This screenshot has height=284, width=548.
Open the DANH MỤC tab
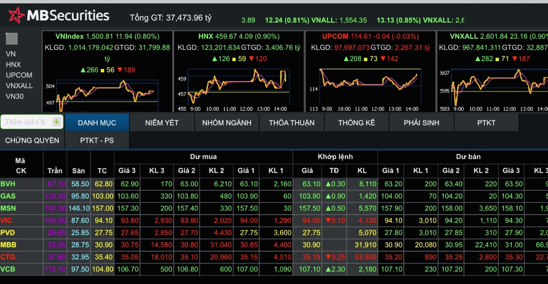[x=97, y=123]
